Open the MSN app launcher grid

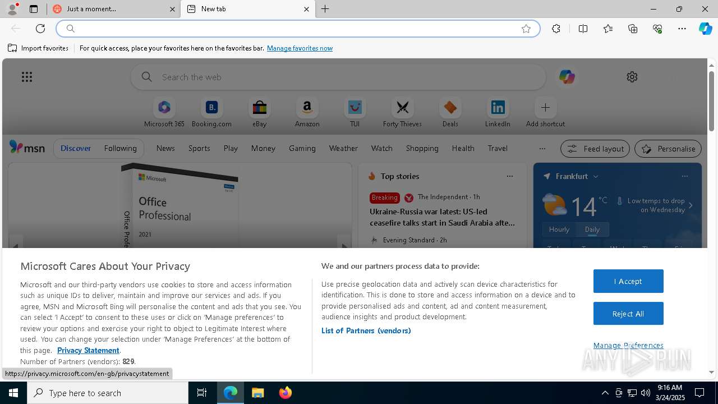click(27, 77)
